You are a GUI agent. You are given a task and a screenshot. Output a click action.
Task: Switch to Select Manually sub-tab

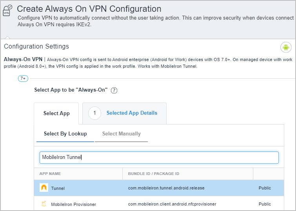pyautogui.click(x=122, y=134)
